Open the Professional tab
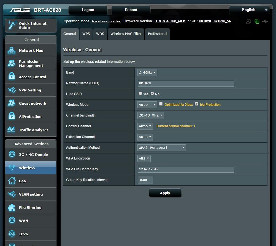Image resolution: width=276 pixels, height=246 pixels. [158, 34]
